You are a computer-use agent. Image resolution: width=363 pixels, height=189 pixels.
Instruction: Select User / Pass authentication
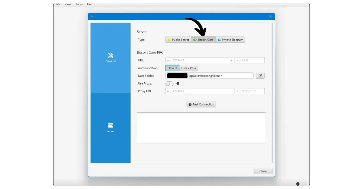tap(189, 68)
